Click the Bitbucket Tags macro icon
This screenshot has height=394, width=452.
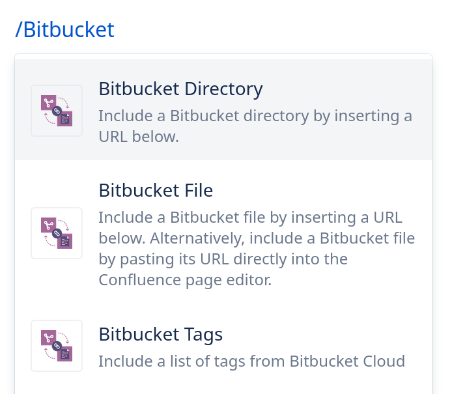57,346
